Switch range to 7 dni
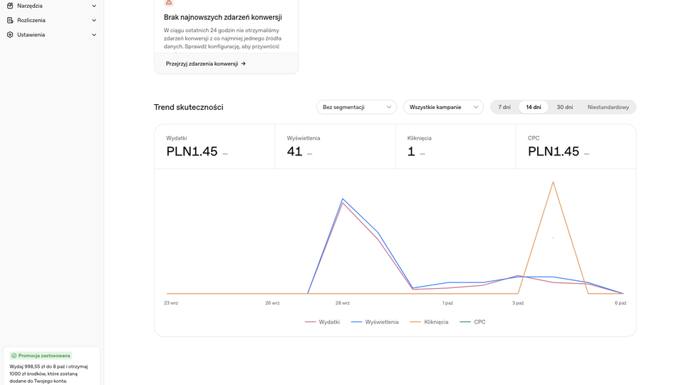Image resolution: width=684 pixels, height=385 pixels. (x=504, y=107)
